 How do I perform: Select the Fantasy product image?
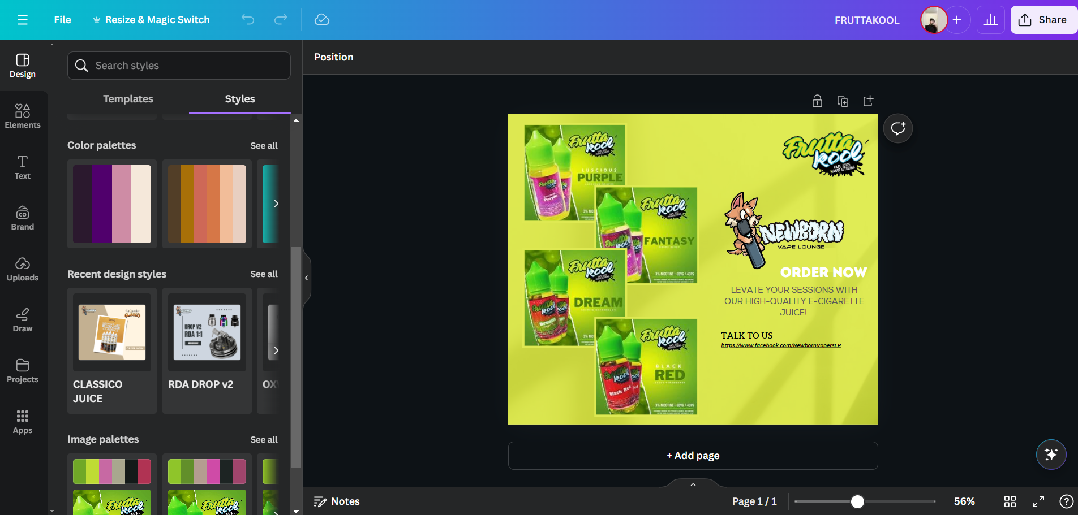(647, 235)
